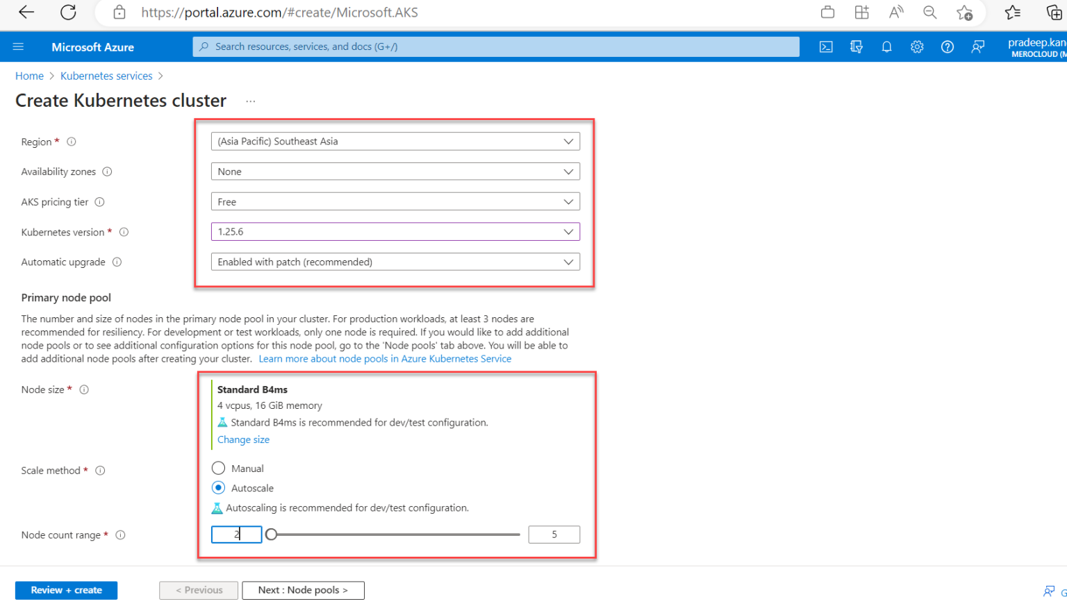Select the Autoscale scale method
1067x606 pixels.
(218, 487)
